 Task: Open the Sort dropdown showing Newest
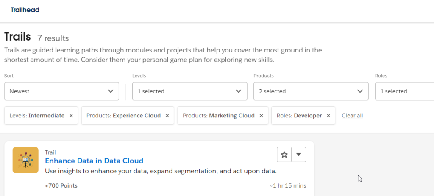(x=61, y=91)
